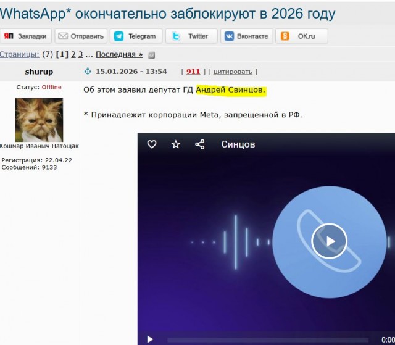Screen dimensions: 395x345
Task: Click the current page marker [1]
Action: pyautogui.click(x=62, y=54)
